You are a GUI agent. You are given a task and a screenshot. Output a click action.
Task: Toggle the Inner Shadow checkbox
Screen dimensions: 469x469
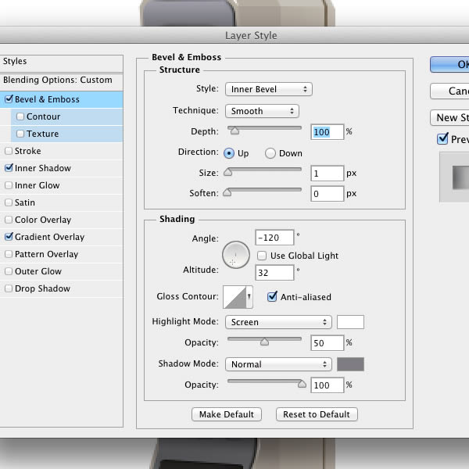click(x=9, y=168)
